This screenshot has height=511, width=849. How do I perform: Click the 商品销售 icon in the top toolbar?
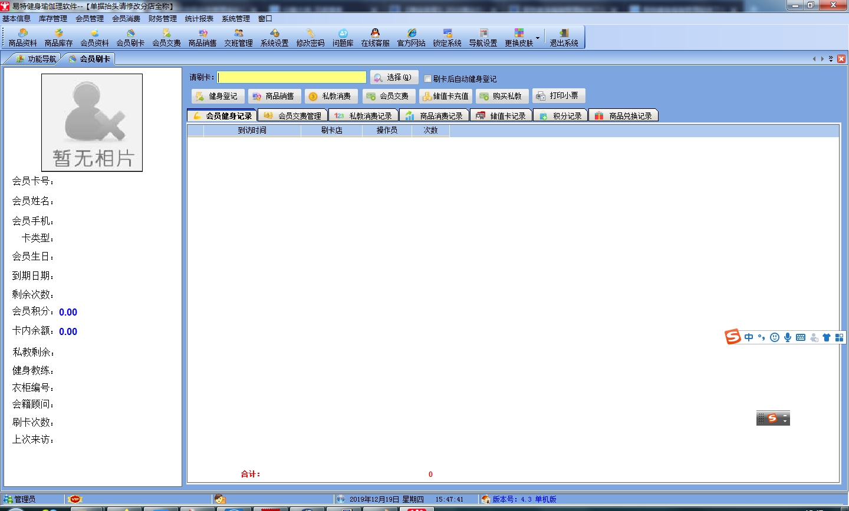203,37
